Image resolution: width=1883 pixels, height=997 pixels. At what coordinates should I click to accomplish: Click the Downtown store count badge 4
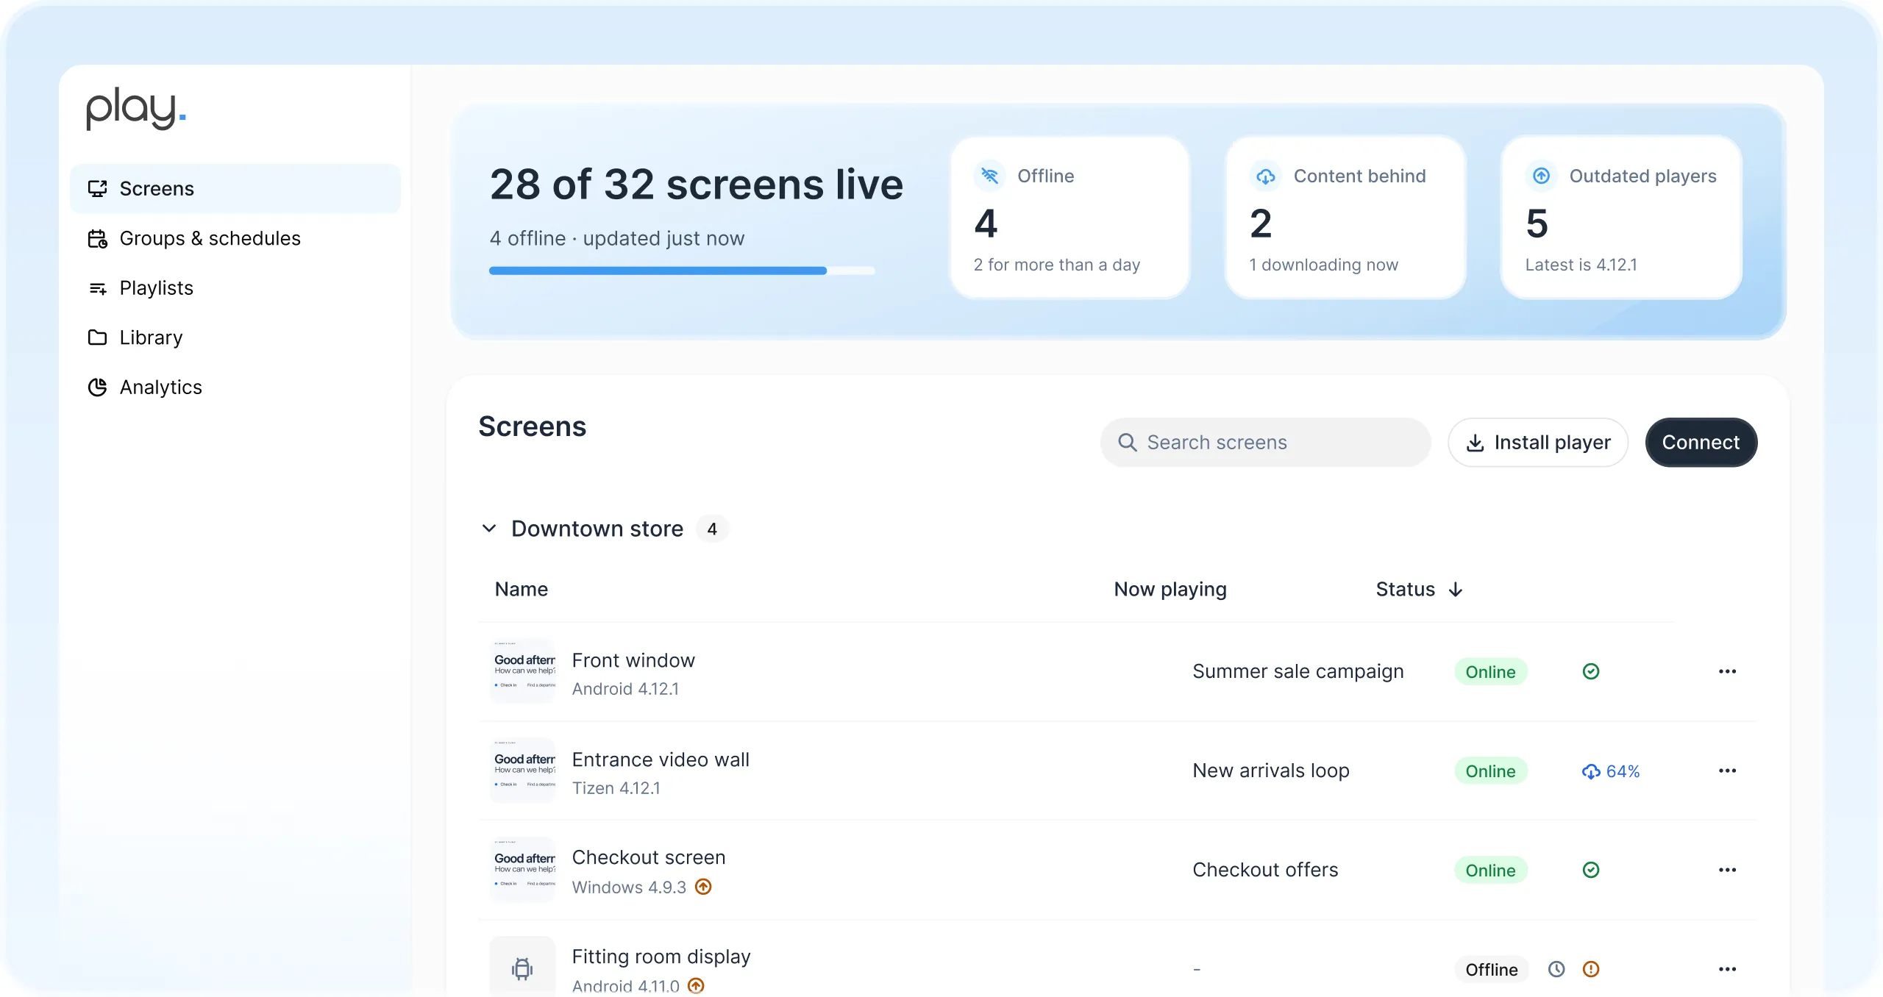(x=712, y=529)
